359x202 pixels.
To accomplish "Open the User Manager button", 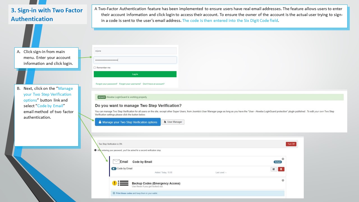I will [x=173, y=122].
